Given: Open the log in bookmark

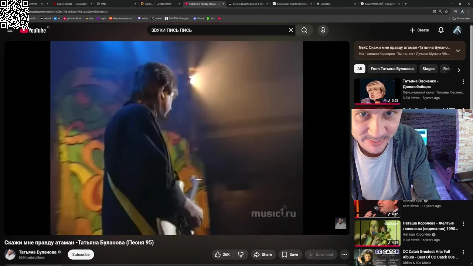Looking at the screenshot, I should (x=102, y=18).
